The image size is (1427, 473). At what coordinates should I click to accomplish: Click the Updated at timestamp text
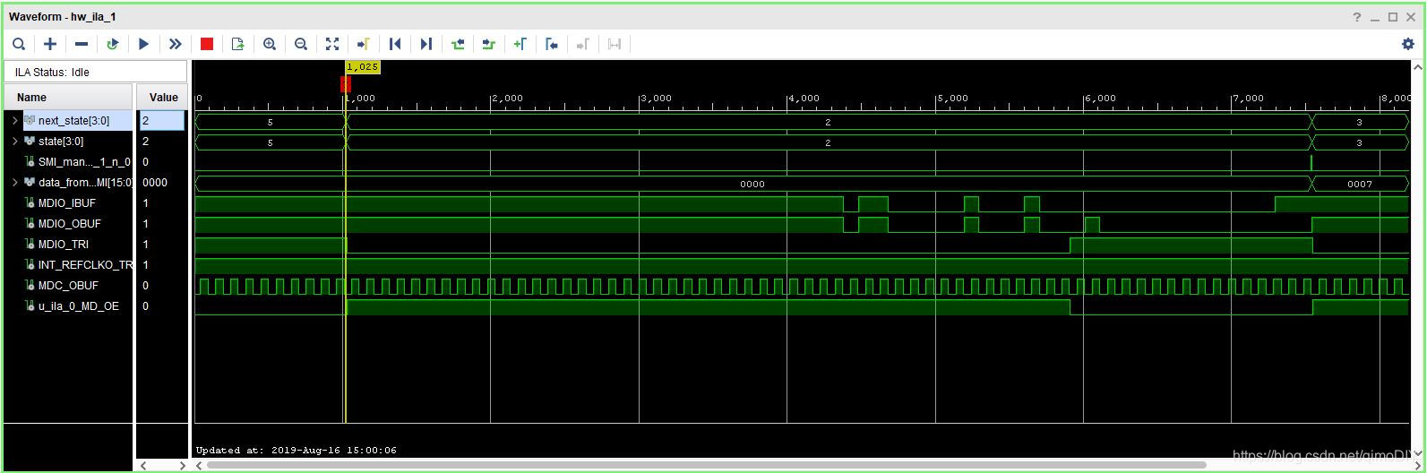pos(297,450)
